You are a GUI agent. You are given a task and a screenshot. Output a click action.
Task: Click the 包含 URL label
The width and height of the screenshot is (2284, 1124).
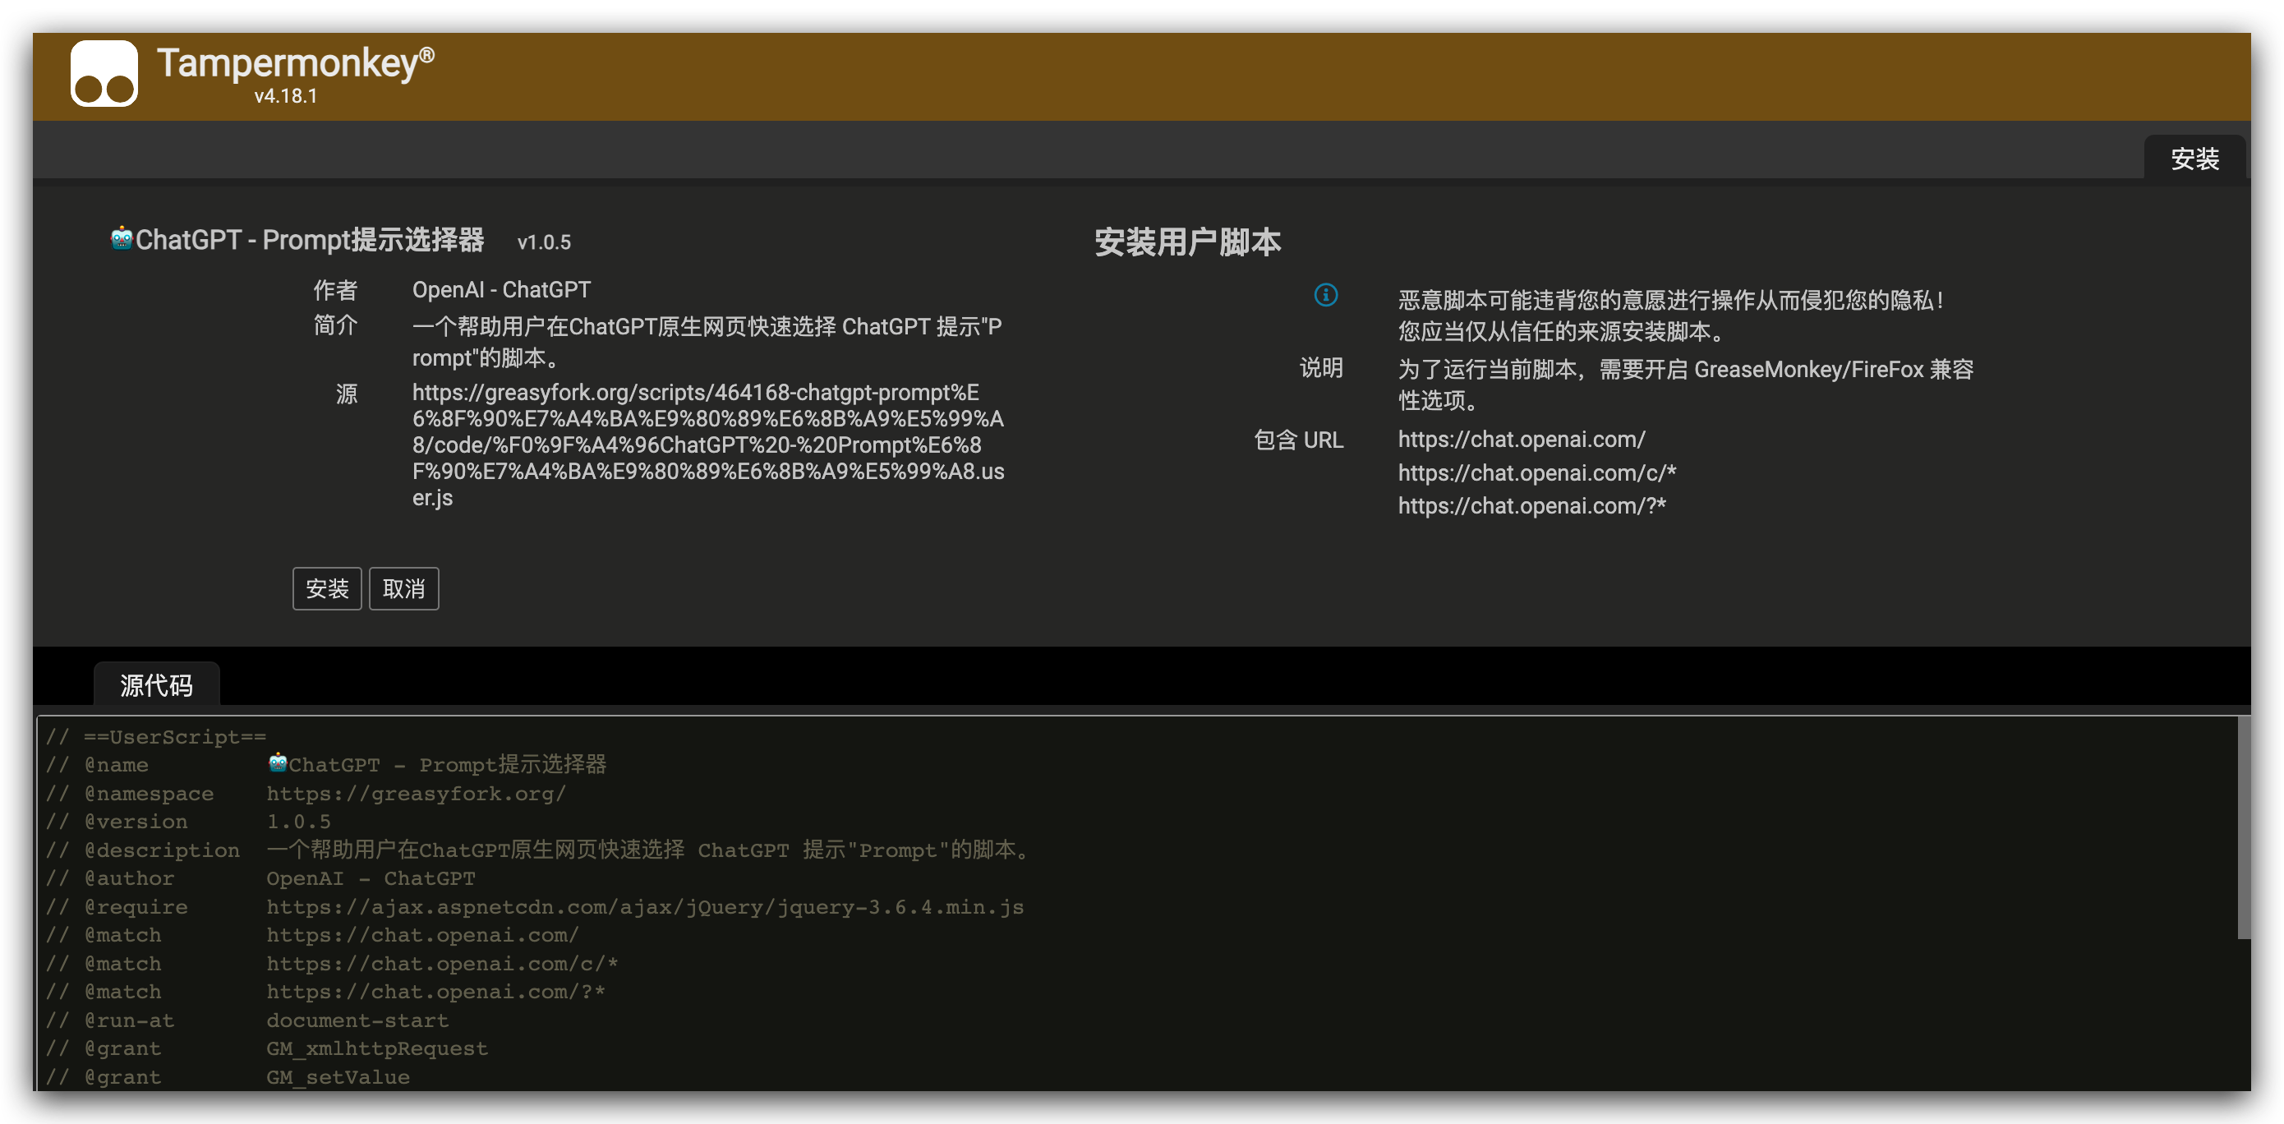click(x=1298, y=440)
